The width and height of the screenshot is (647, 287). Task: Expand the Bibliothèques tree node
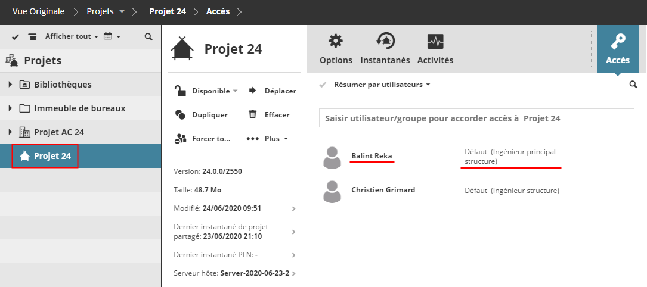pos(10,85)
